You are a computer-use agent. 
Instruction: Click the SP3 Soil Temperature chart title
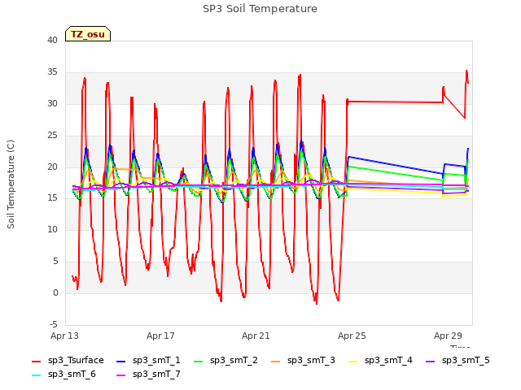[x=260, y=9]
